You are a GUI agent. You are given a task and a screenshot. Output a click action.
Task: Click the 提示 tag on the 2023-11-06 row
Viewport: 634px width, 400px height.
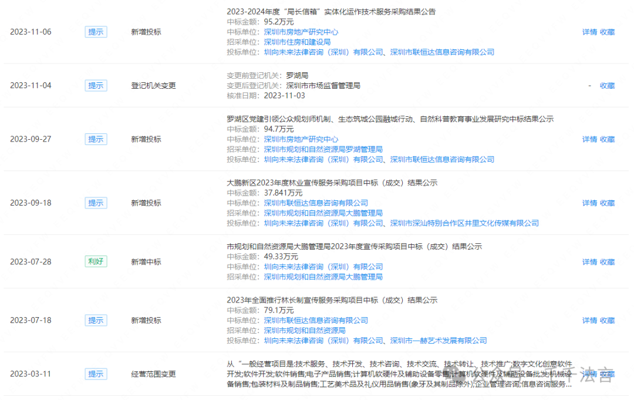tap(96, 32)
